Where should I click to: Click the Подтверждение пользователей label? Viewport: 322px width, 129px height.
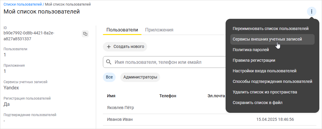click(30, 115)
